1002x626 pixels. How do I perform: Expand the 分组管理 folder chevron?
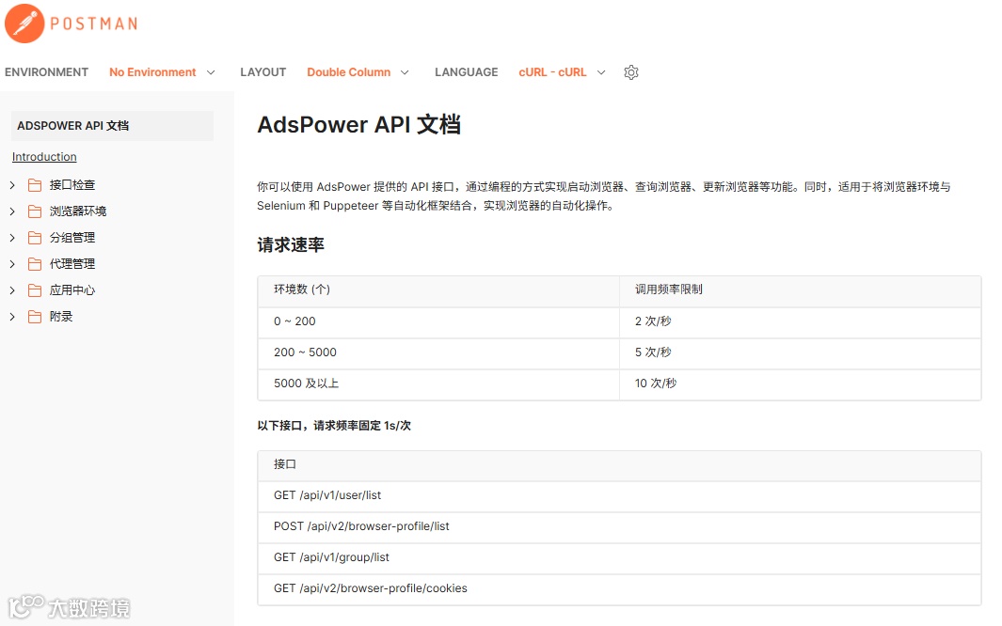pyautogui.click(x=12, y=238)
